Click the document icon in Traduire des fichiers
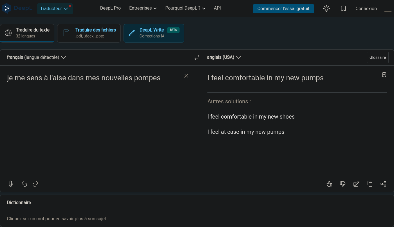Screen dimensions: 394x227 pos(66,33)
